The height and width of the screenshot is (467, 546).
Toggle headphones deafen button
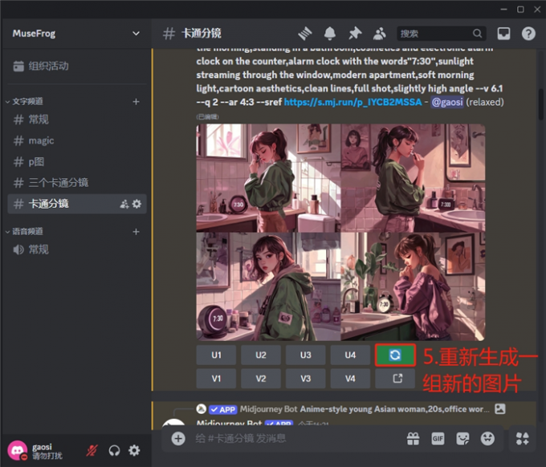pyautogui.click(x=114, y=451)
